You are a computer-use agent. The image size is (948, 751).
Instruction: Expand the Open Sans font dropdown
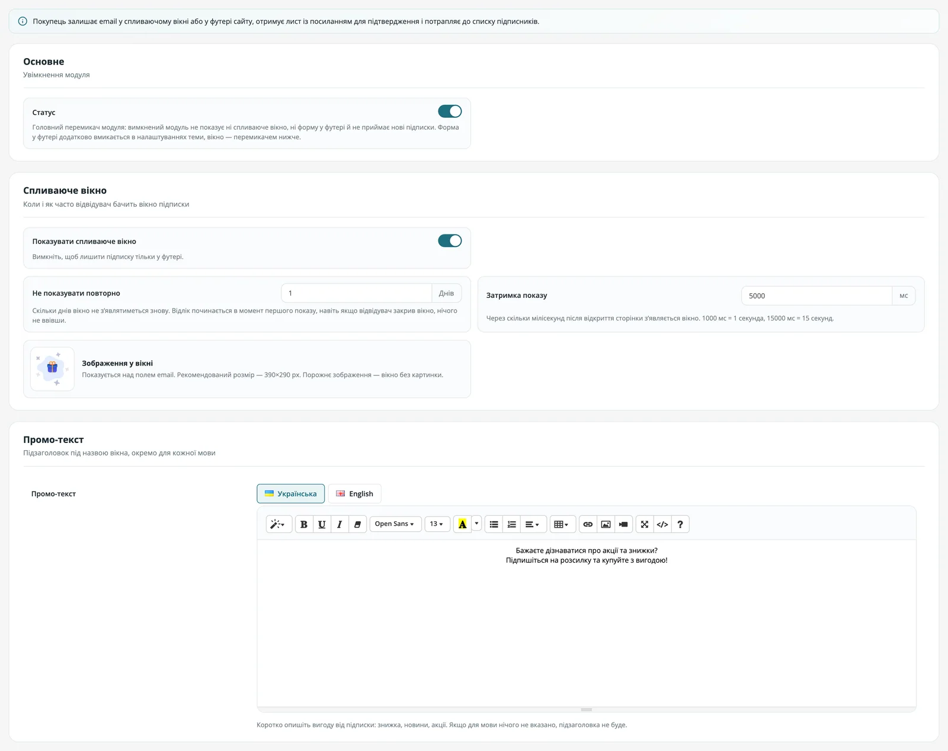coord(395,524)
